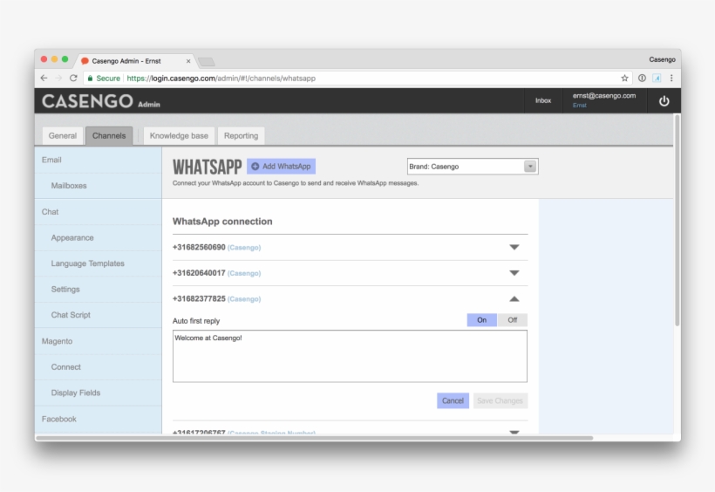715x492 pixels.
Task: Expand the +31620640017 WhatsApp connection
Action: (514, 273)
